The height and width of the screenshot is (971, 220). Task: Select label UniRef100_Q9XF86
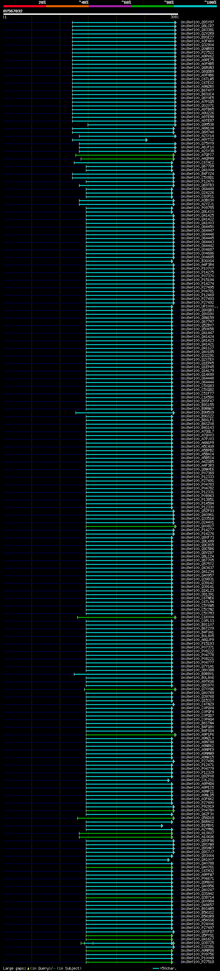pyautogui.click(x=197, y=840)
